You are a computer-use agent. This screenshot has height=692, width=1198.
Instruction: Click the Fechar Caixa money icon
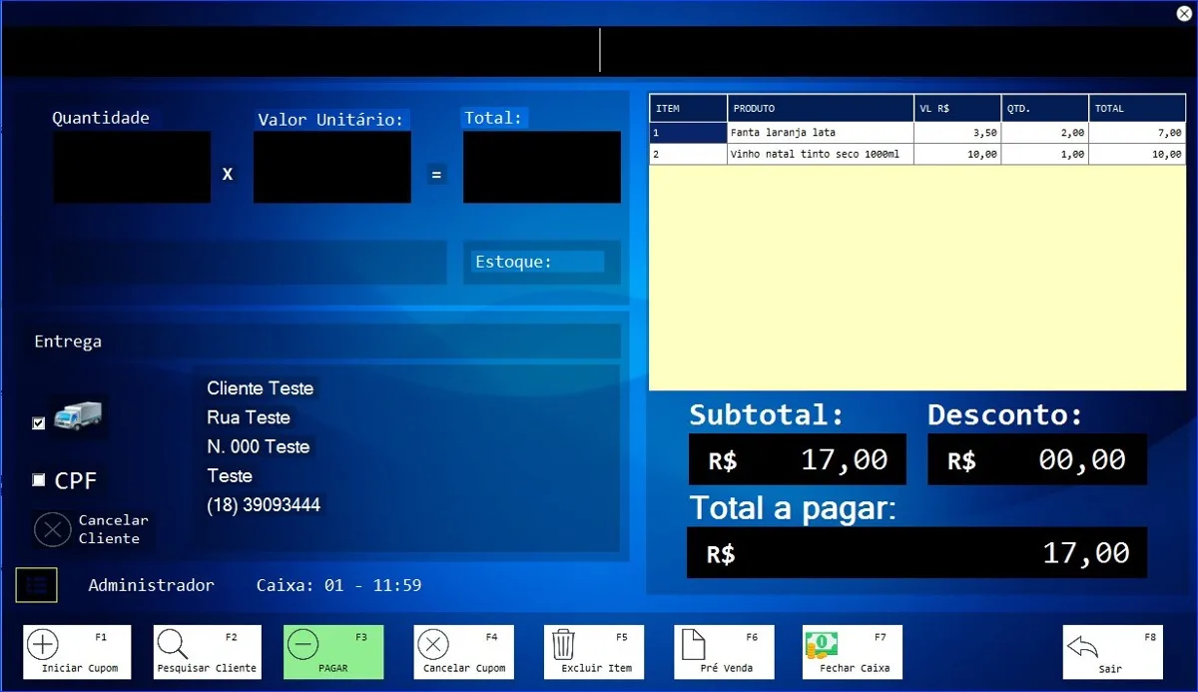821,646
